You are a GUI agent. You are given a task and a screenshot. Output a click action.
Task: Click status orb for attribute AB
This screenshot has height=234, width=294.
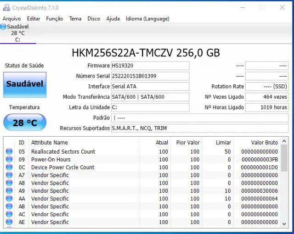click(9, 206)
